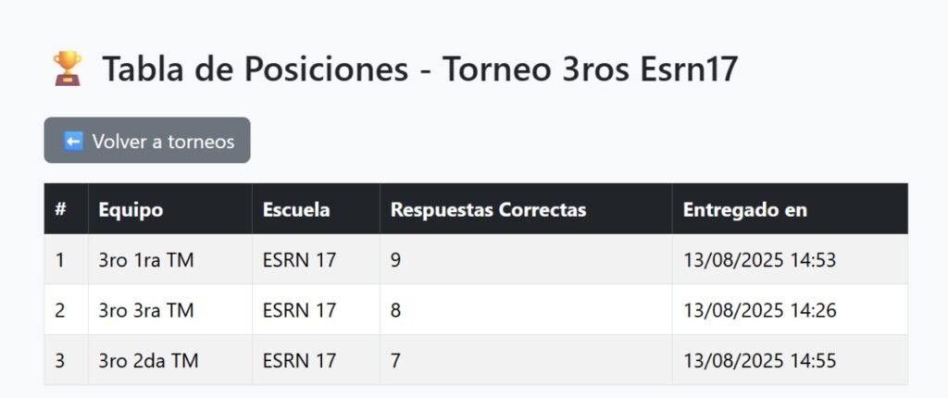This screenshot has height=398, width=948.
Task: Click the left arrow icon in Volver button
Action: click(73, 142)
